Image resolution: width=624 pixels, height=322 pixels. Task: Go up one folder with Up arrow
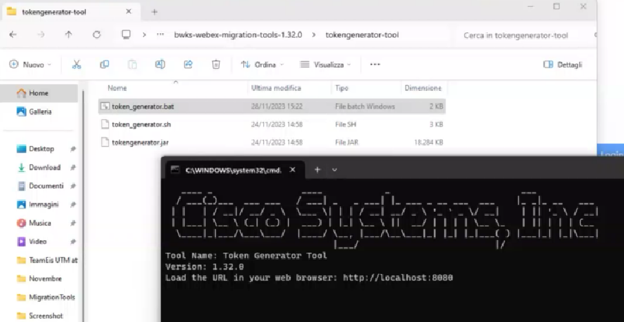[68, 34]
